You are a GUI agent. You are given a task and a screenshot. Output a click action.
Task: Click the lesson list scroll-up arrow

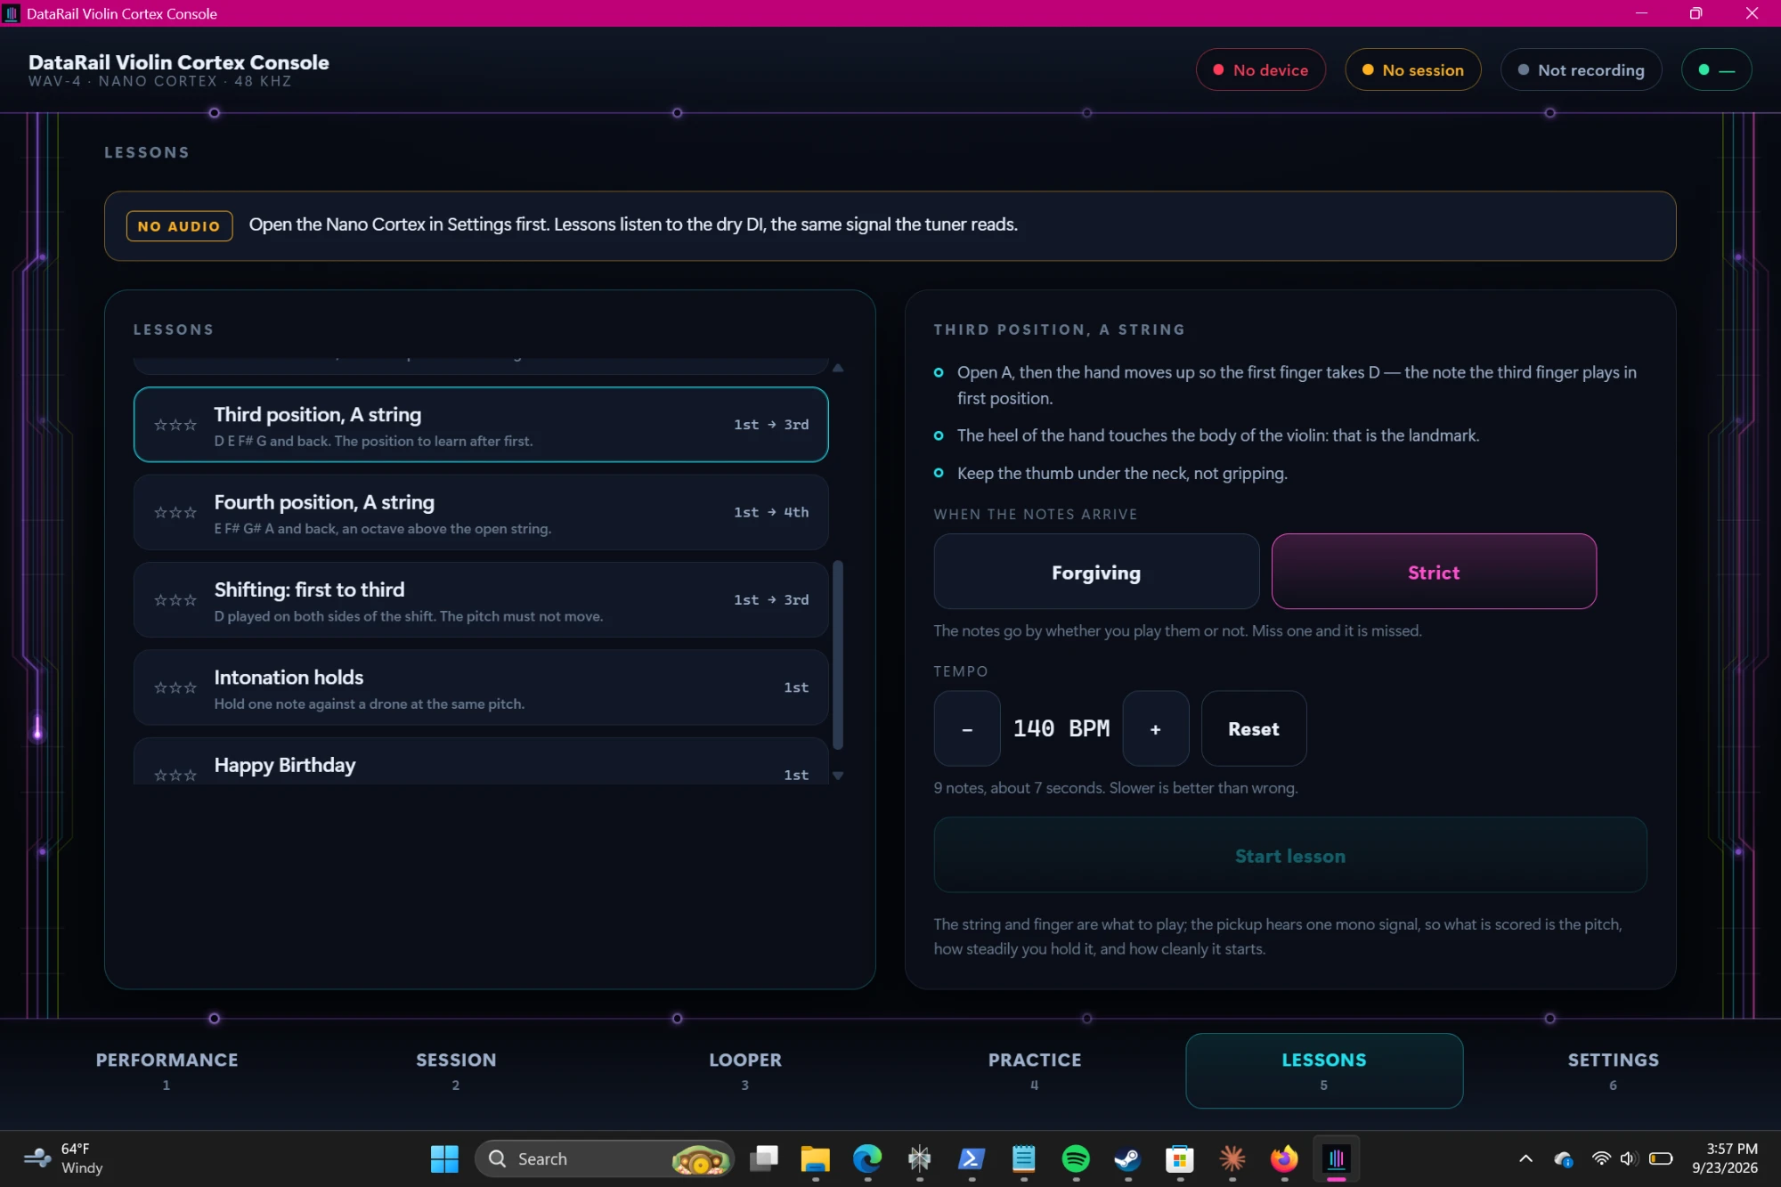pyautogui.click(x=837, y=368)
